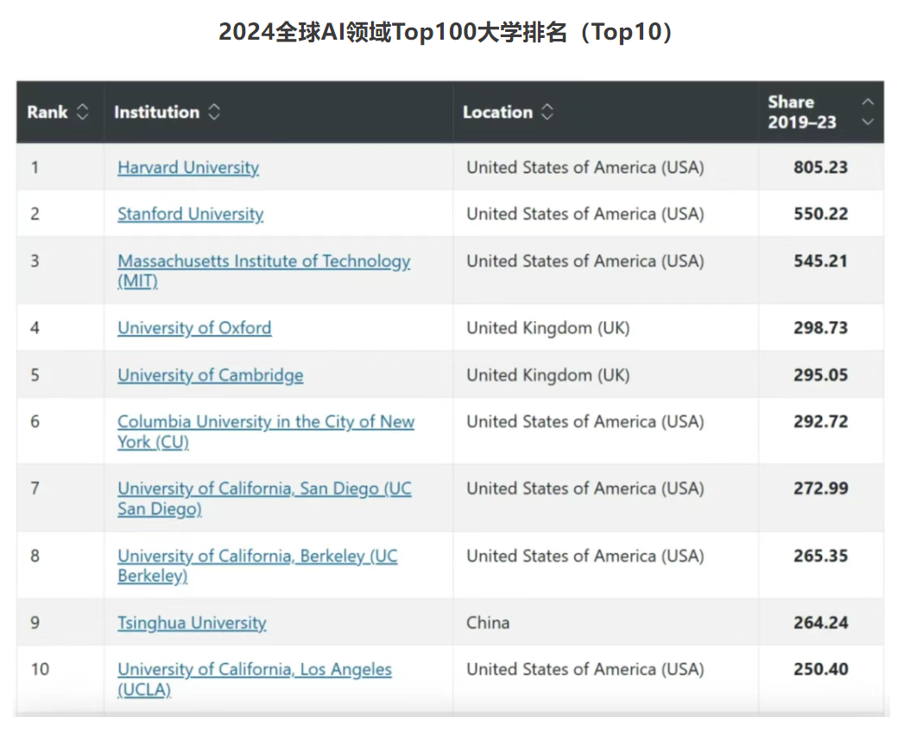The width and height of the screenshot is (904, 736).
Task: Sort by Share 2019–23 arrows
Action: click(868, 112)
